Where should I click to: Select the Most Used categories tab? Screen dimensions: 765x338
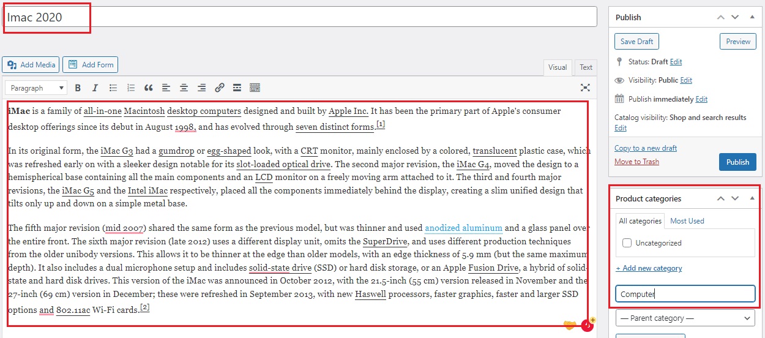(x=687, y=221)
